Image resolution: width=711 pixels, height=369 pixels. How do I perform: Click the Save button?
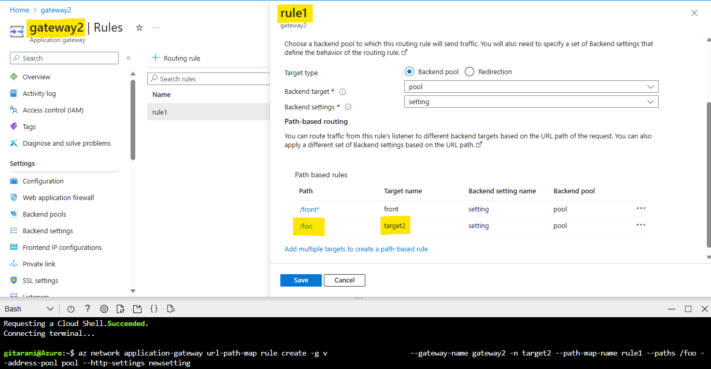(x=301, y=280)
